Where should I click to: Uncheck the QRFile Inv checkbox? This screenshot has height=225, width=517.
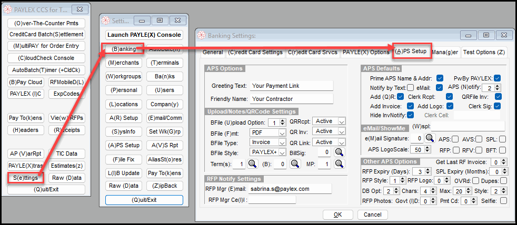pos(498,97)
